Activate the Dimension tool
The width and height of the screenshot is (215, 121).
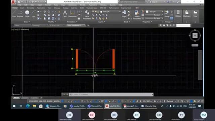click(x=72, y=14)
